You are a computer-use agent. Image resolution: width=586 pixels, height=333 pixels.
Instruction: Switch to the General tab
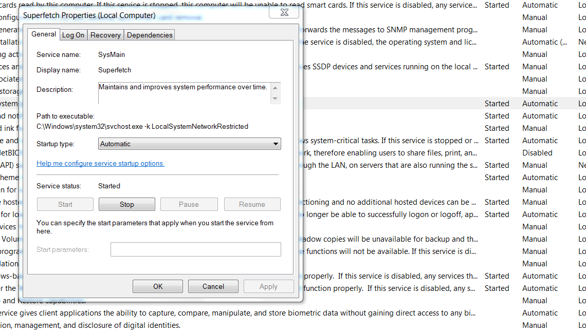pyautogui.click(x=44, y=34)
